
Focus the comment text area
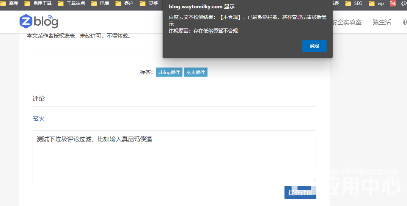click(x=174, y=159)
